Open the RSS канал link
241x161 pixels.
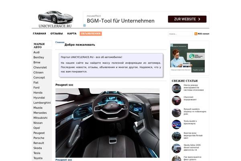[203, 34]
